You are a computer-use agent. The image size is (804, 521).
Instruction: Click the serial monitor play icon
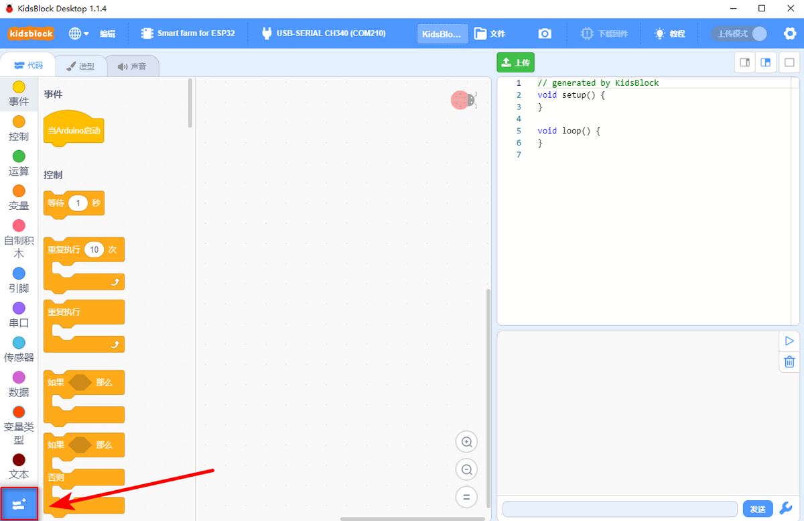[789, 341]
